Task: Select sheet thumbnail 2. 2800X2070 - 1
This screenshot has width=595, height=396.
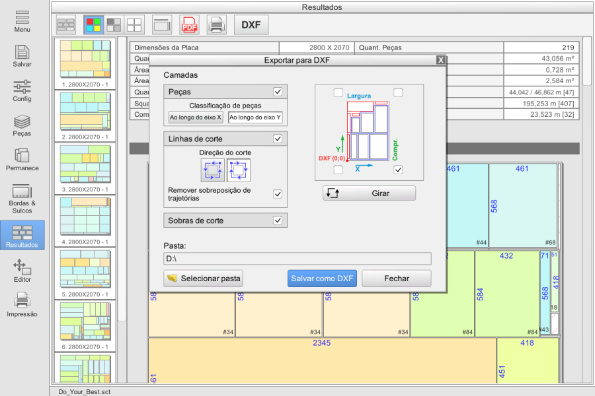Action: pyautogui.click(x=85, y=116)
